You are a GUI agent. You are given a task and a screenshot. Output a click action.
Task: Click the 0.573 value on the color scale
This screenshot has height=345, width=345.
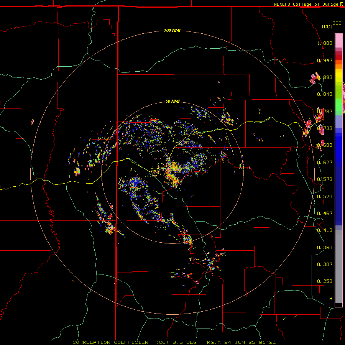[325, 179]
